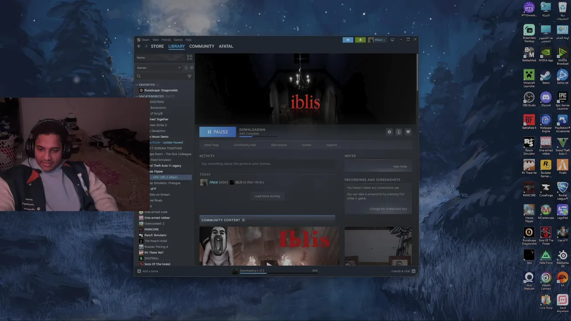Open Rocket League desktop icon
Viewport: 571px width, 321px height.
tap(563, 191)
